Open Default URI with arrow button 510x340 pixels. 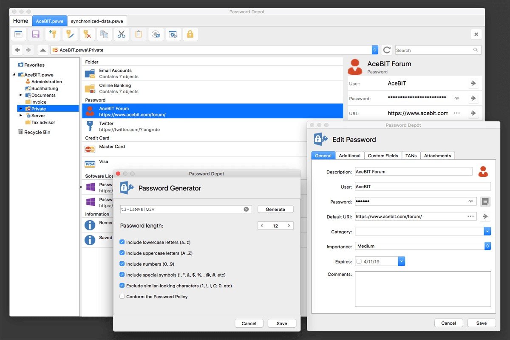click(x=485, y=216)
